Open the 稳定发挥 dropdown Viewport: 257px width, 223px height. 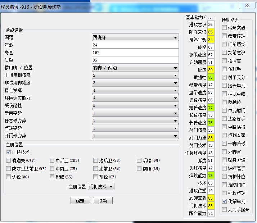coord(135,90)
